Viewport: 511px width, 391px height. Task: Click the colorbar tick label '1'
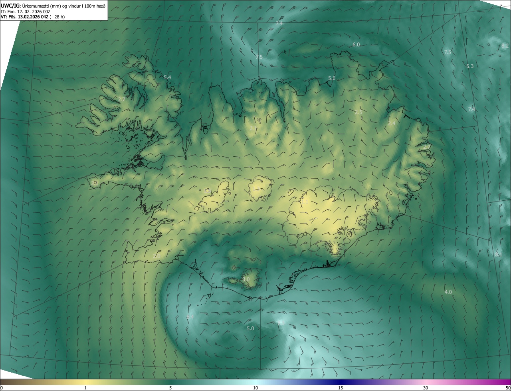pos(85,388)
